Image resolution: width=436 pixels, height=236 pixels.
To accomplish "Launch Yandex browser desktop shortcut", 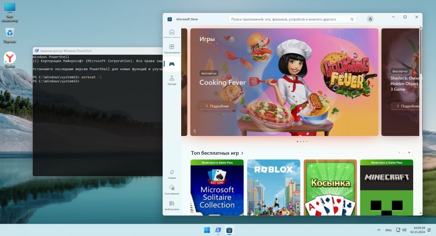I will point(10,60).
